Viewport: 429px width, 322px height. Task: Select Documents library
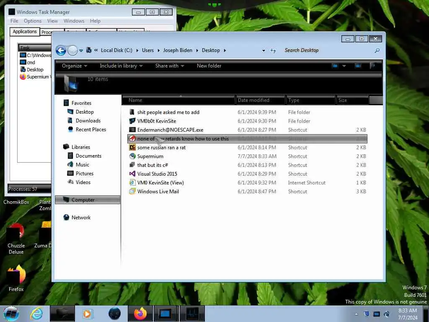[x=88, y=156]
